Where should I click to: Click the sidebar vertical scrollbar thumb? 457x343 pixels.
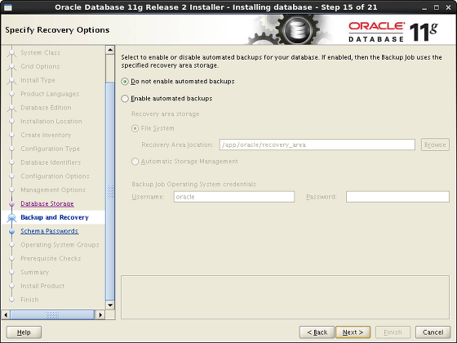110,192
